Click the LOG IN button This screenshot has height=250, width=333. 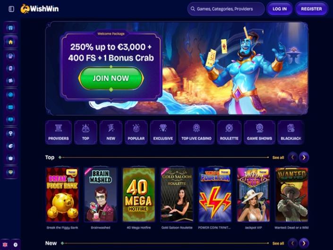coord(280,9)
